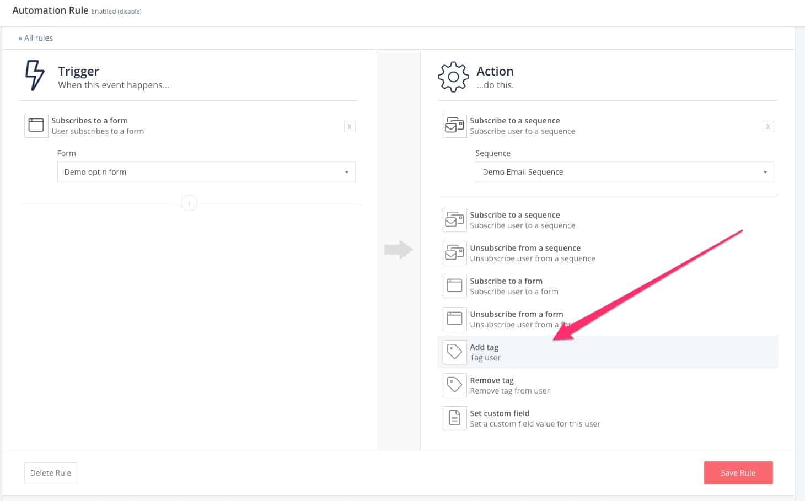Click the lightning bolt Trigger icon
Screen dimensions: 805x501
[x=35, y=75]
